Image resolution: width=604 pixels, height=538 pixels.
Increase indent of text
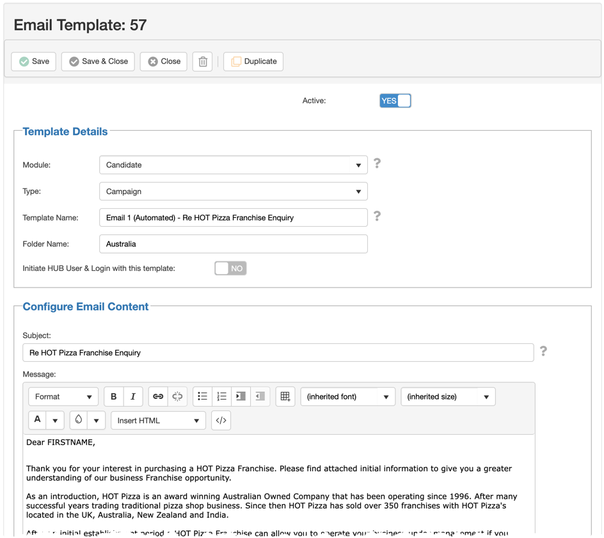[x=241, y=396]
